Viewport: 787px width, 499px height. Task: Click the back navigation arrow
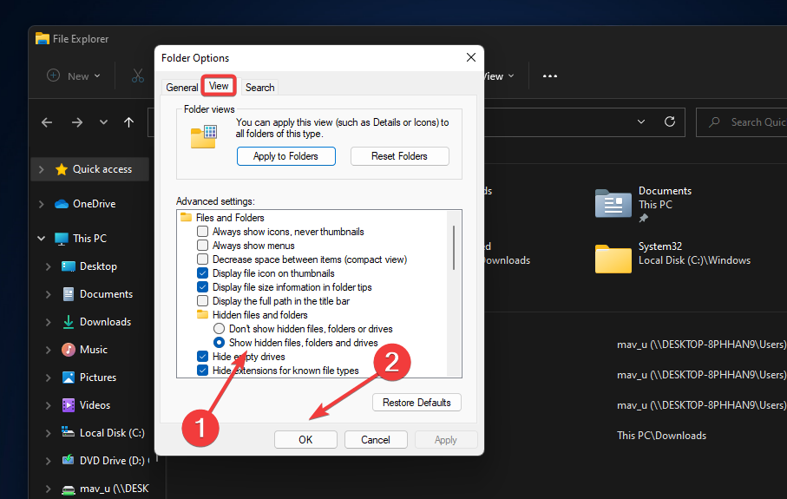coord(47,122)
